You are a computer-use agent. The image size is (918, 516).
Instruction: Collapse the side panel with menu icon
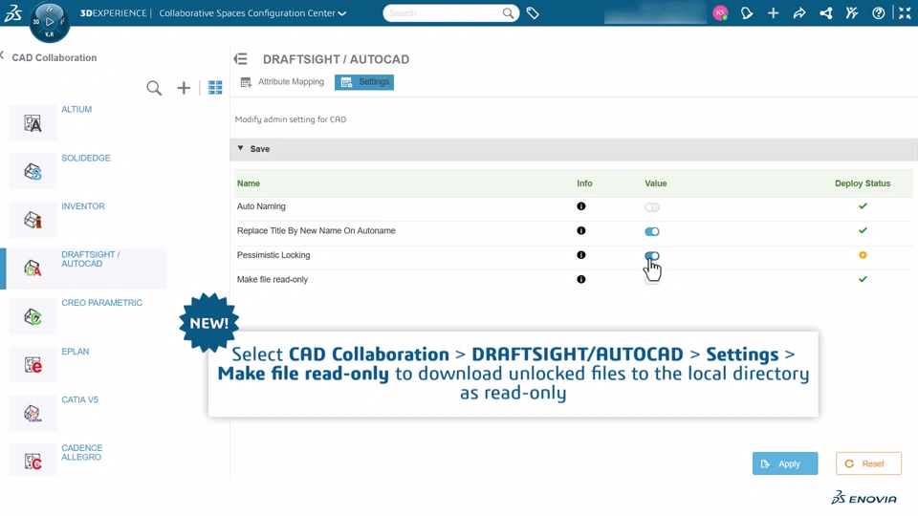(x=241, y=59)
